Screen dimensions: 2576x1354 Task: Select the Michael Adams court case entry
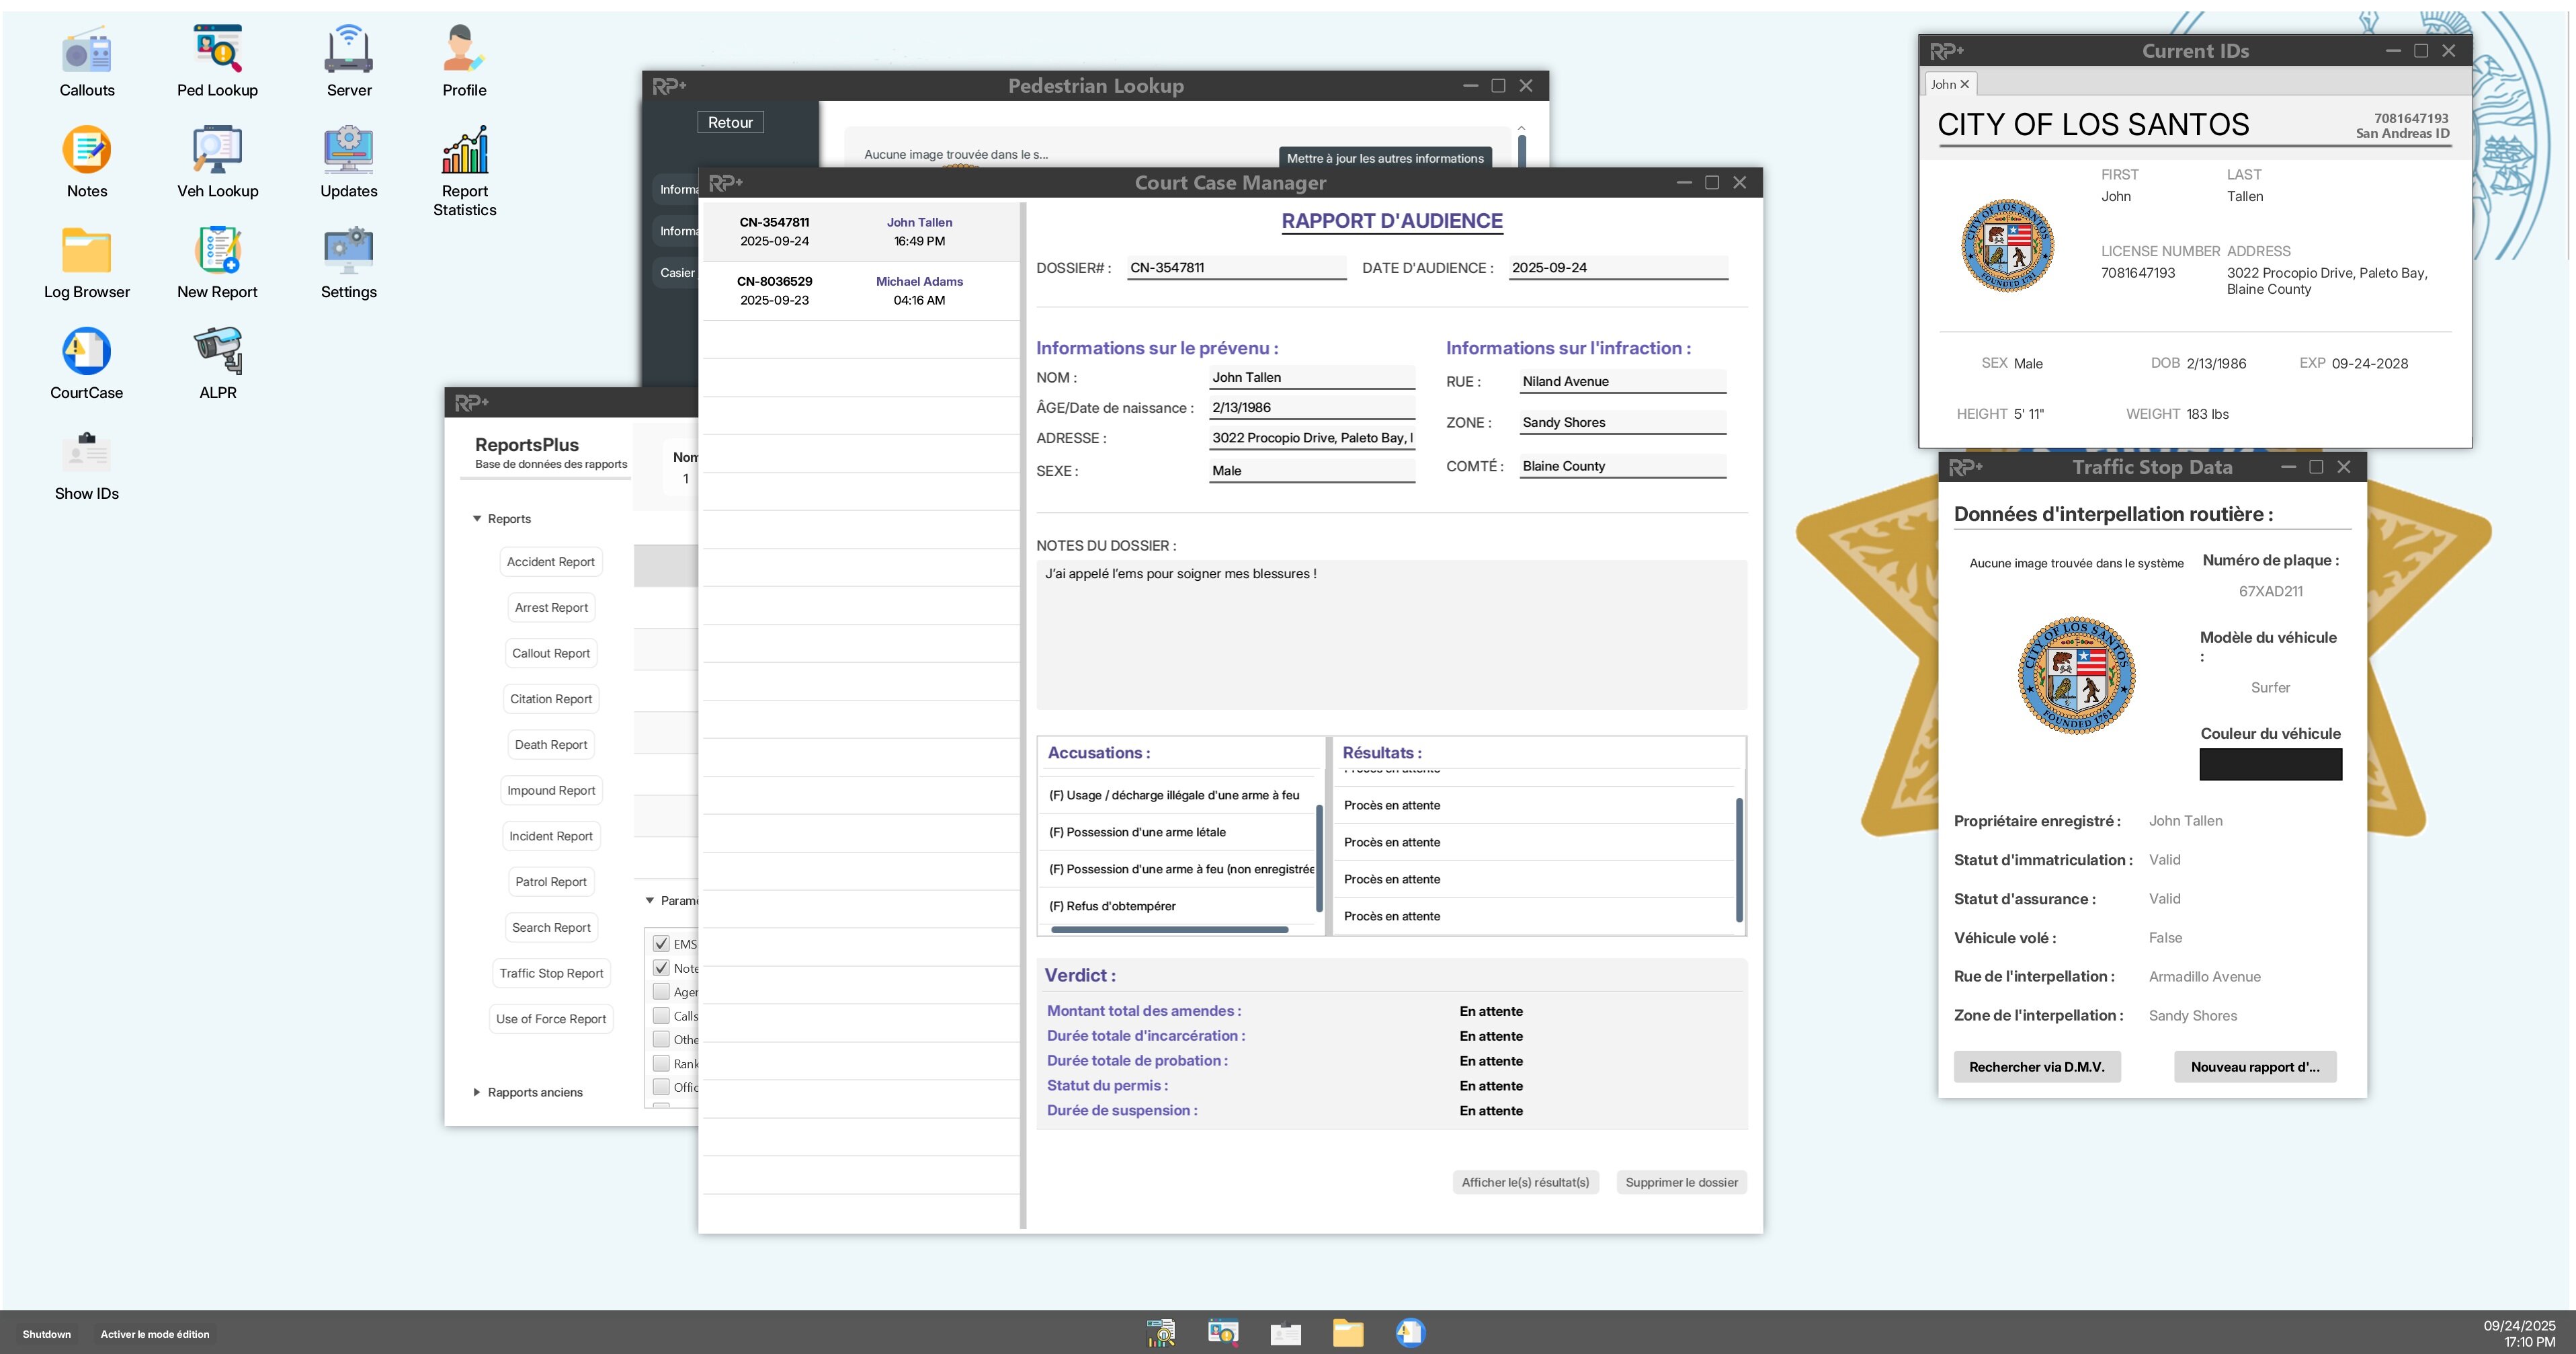click(x=860, y=291)
